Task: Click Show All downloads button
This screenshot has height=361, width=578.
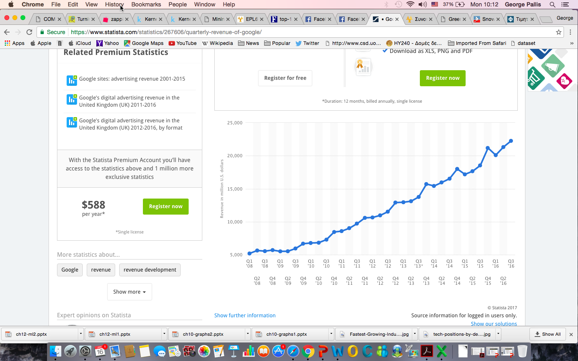Action: click(548, 334)
